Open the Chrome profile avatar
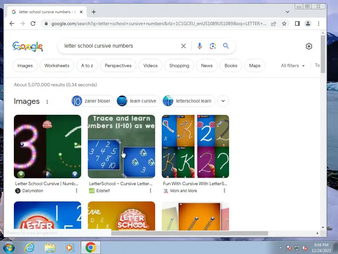 (308, 23)
